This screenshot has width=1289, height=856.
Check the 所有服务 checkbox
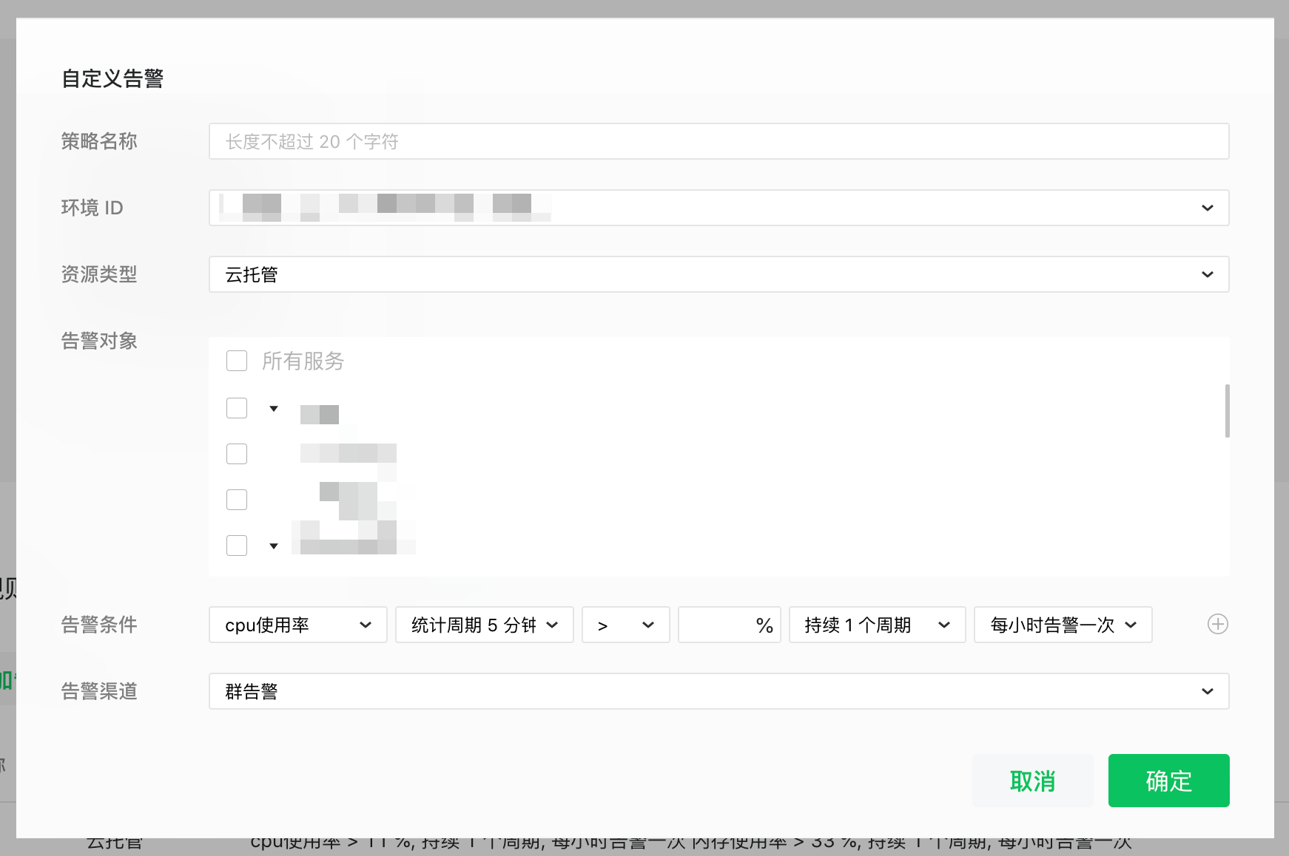[237, 361]
